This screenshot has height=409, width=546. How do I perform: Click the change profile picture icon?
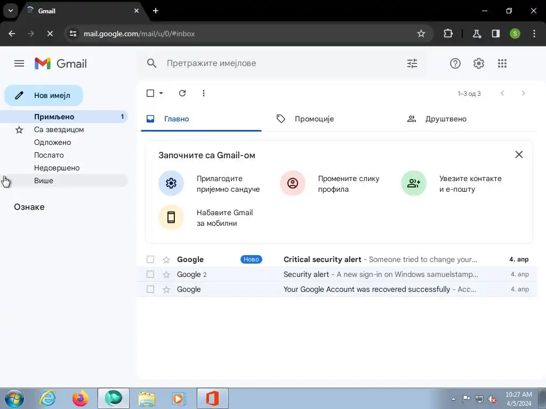293,183
